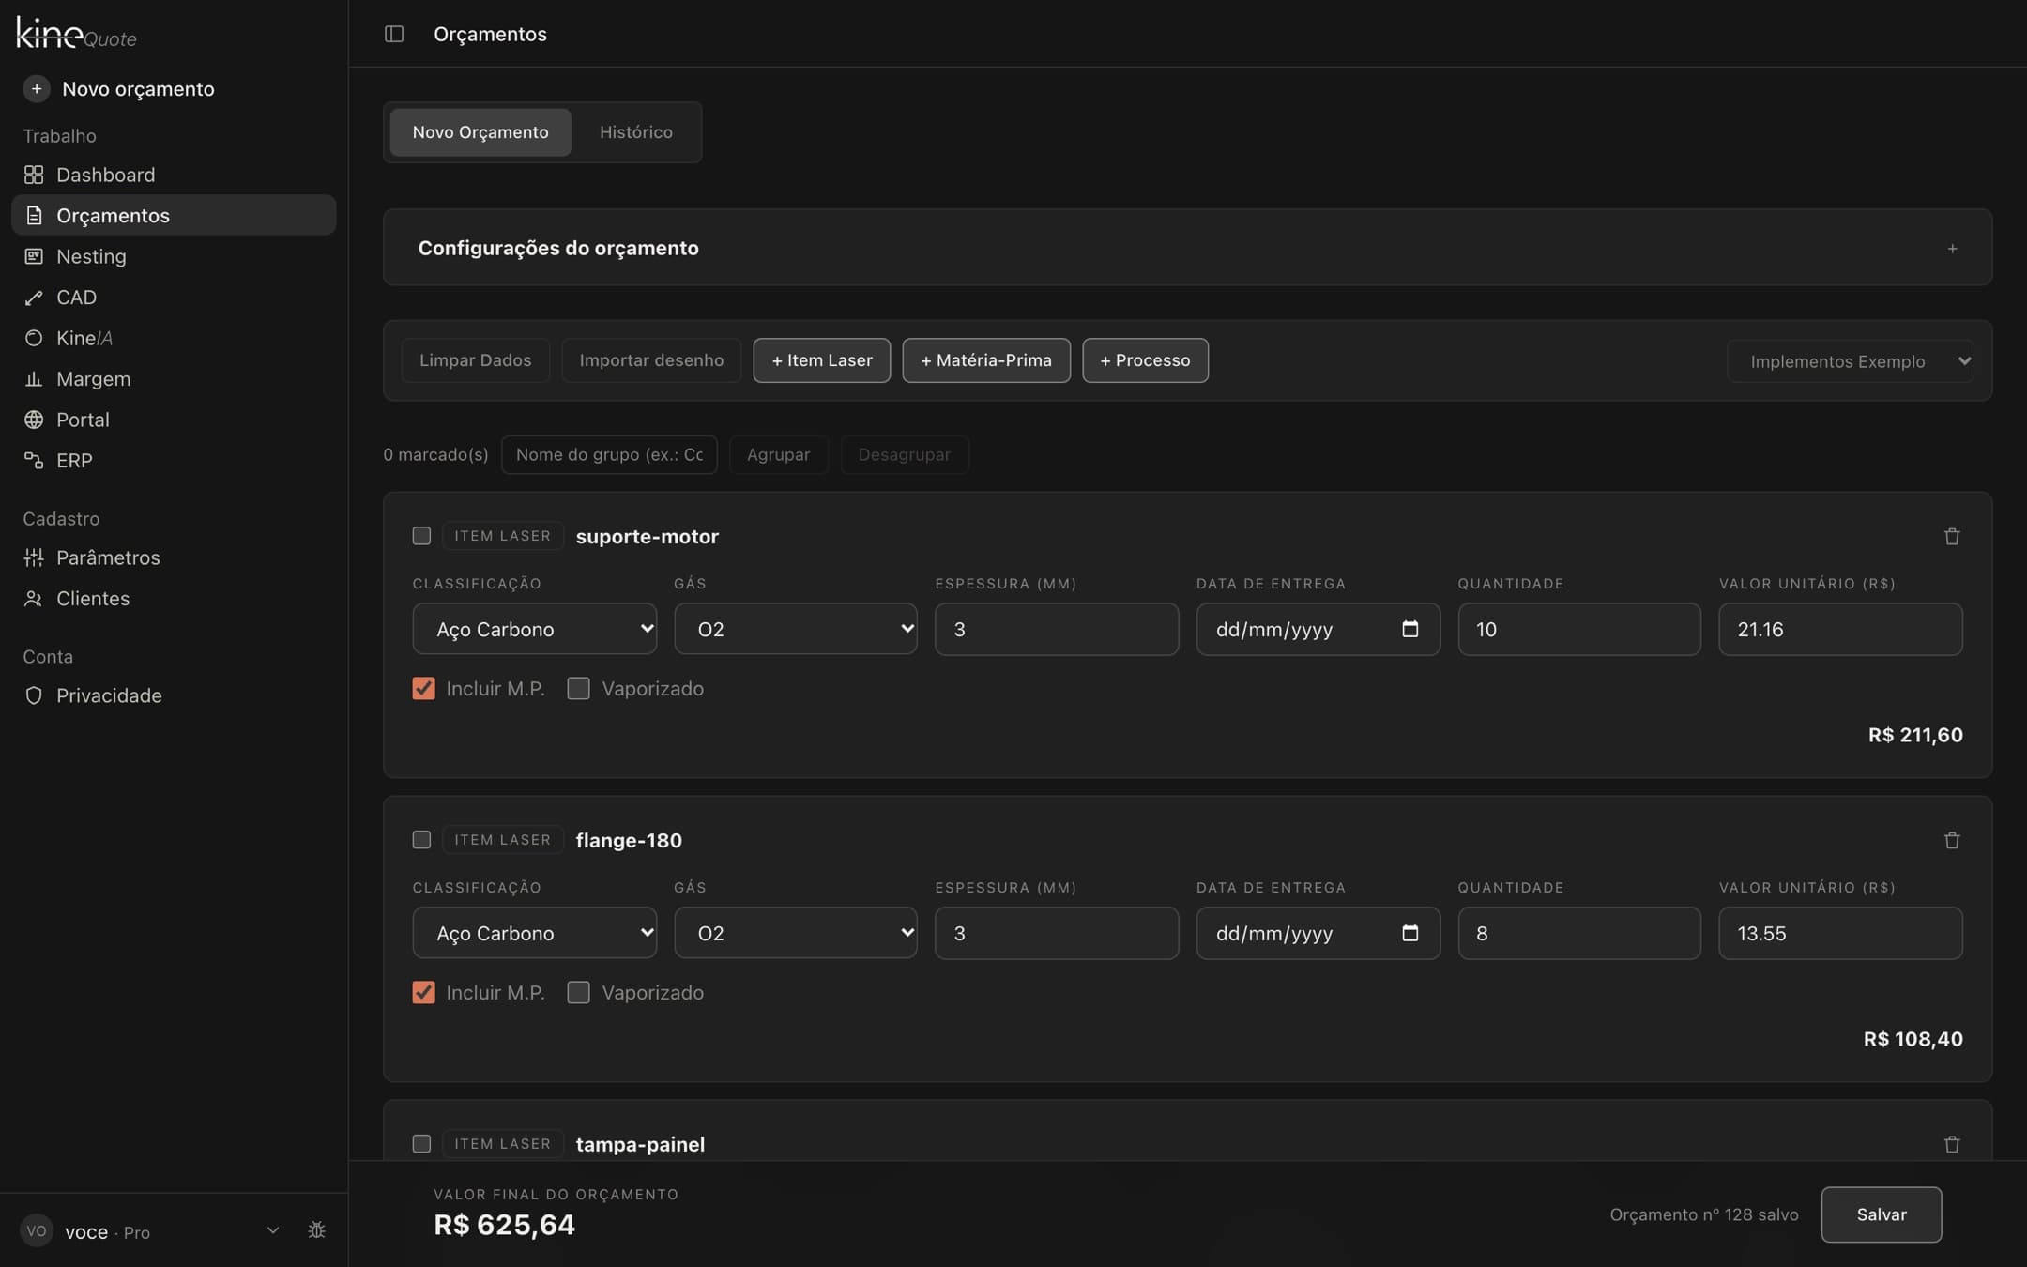Open the ERP integration icon
The width and height of the screenshot is (2027, 1267).
pos(34,461)
